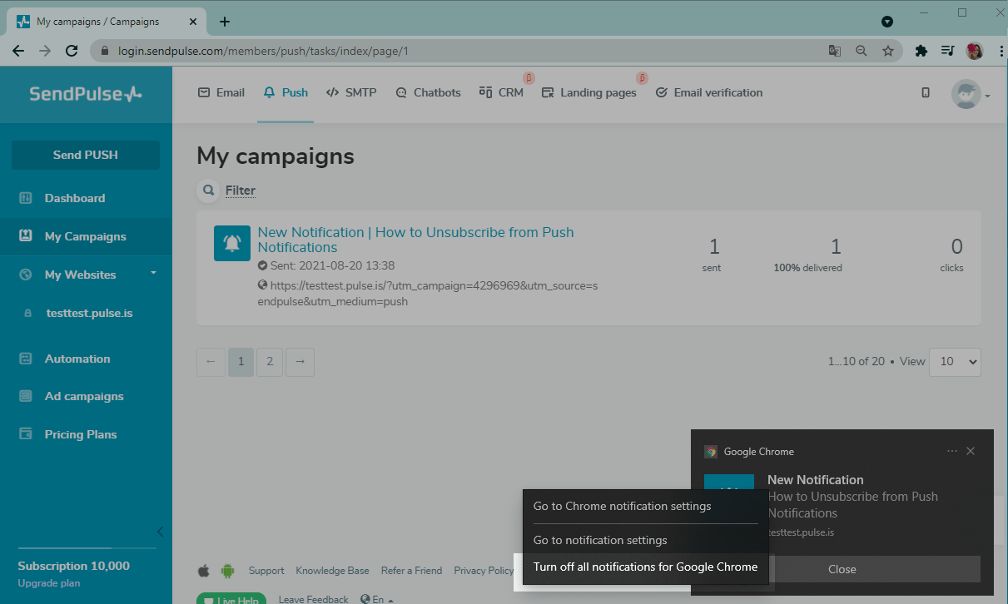Switch to the SMTP tab

(x=351, y=92)
